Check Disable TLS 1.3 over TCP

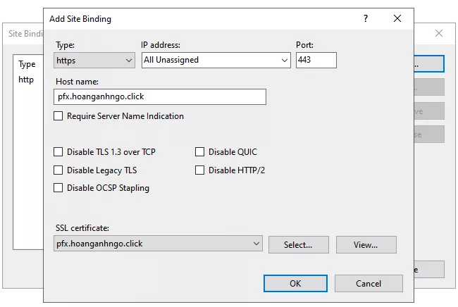(58, 151)
